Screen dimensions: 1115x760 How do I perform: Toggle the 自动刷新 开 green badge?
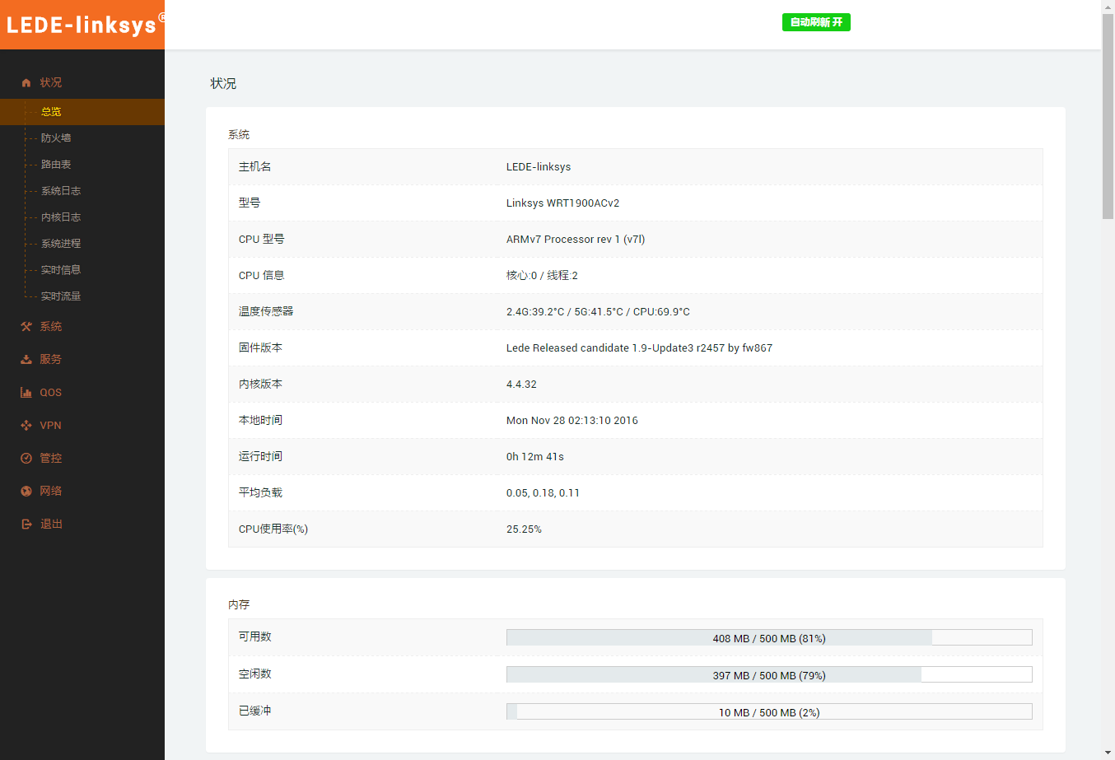click(x=815, y=22)
